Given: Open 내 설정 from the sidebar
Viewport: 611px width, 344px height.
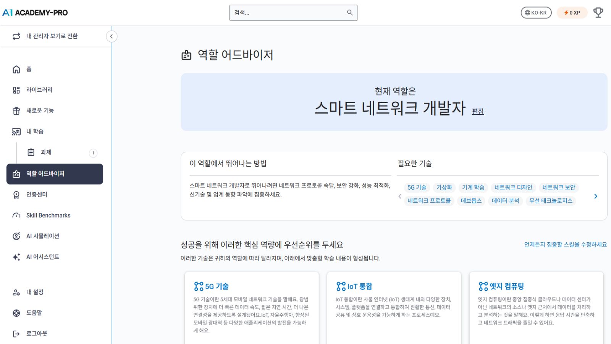Looking at the screenshot, I should [x=34, y=292].
